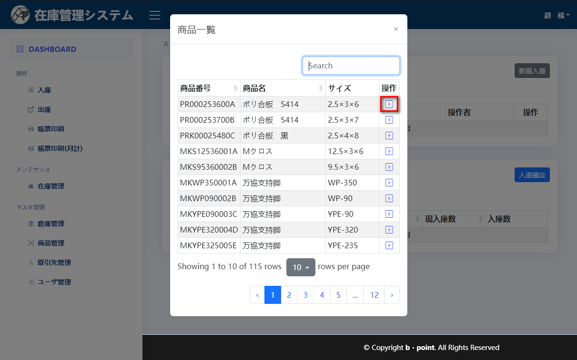Toggle sidebar with hamburger menu icon
Image resolution: width=577 pixels, height=360 pixels.
point(154,15)
